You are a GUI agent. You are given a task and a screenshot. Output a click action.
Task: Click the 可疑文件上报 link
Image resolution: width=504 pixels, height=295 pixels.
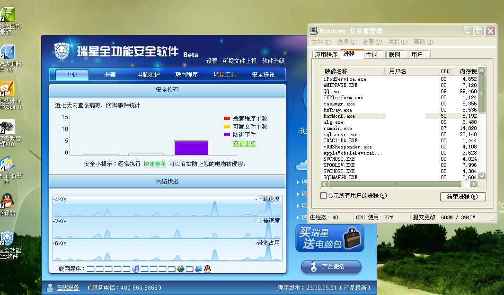239,61
